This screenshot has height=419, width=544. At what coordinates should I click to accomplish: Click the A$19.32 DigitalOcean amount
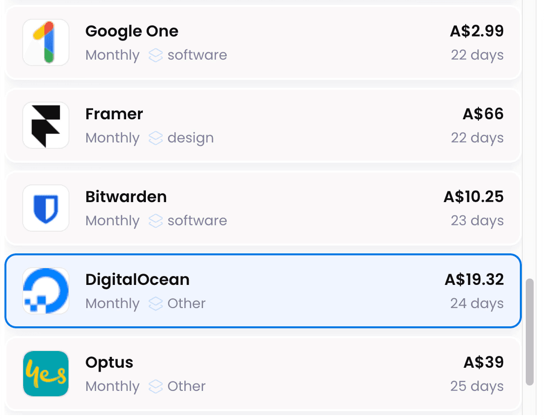[474, 279]
